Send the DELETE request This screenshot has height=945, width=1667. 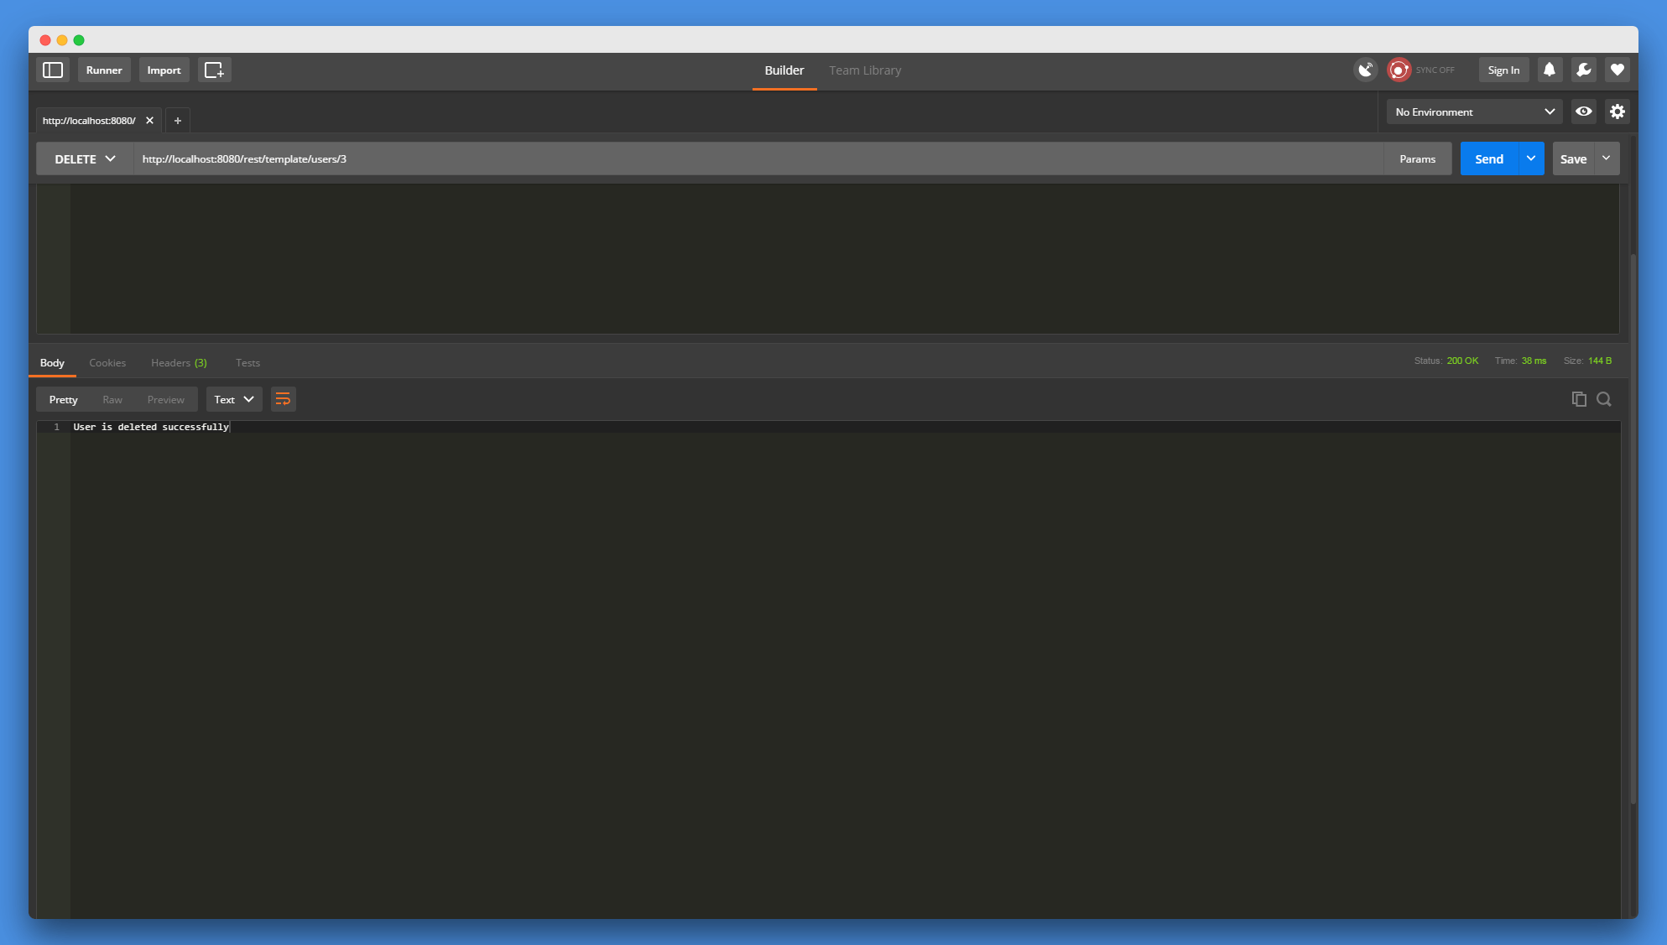pos(1489,158)
